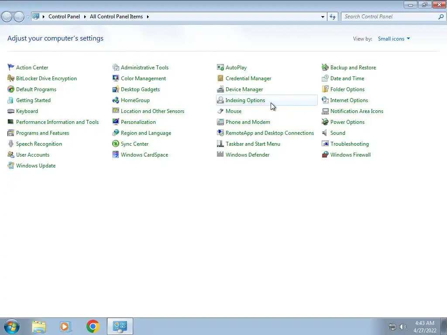Open the HomeGroup icon
The image size is (447, 335).
(x=115, y=100)
